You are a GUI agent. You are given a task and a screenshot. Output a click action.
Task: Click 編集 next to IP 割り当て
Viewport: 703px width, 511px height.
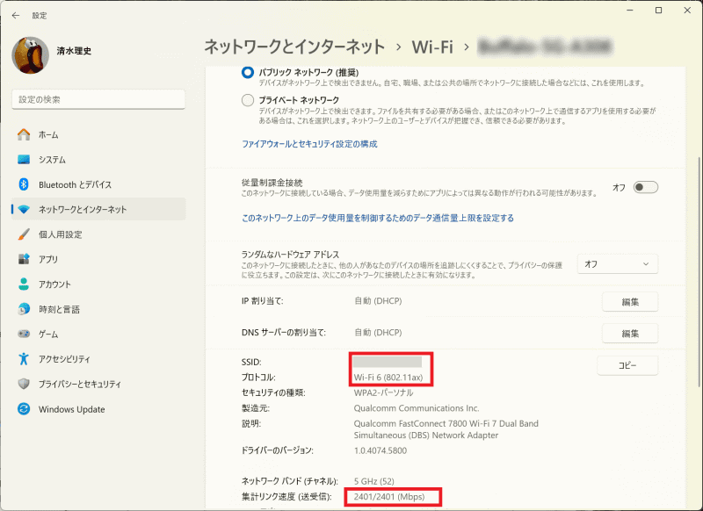(629, 302)
